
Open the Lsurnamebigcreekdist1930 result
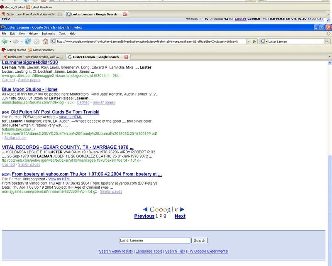30,62
